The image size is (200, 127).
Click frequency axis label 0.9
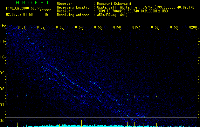(x=3, y=73)
